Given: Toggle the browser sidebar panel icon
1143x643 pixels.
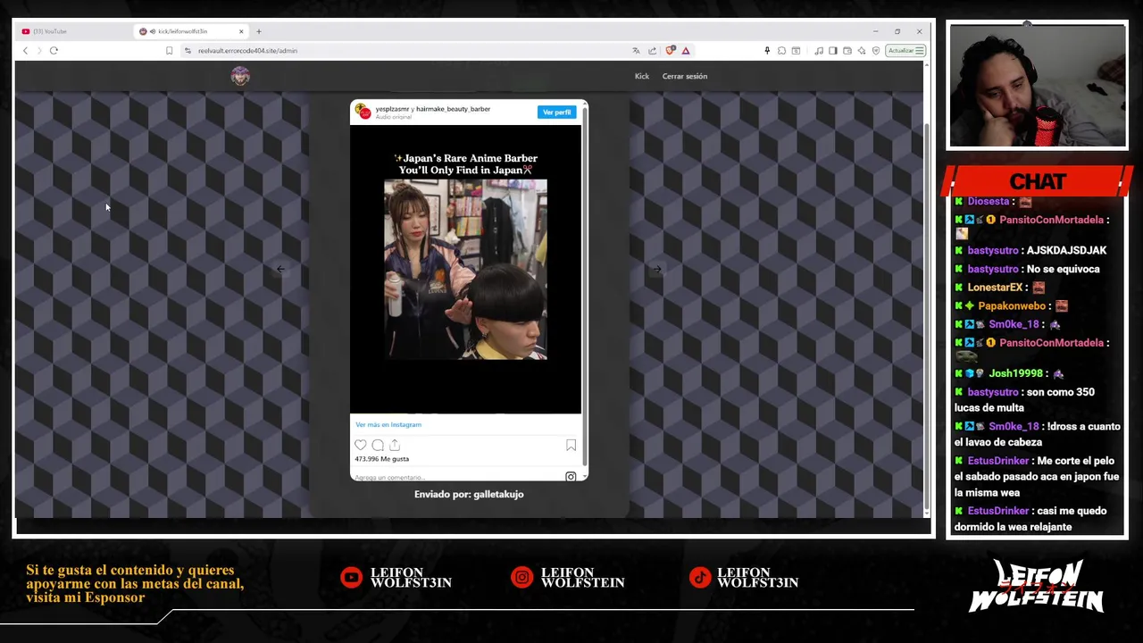Looking at the screenshot, I should click(833, 51).
